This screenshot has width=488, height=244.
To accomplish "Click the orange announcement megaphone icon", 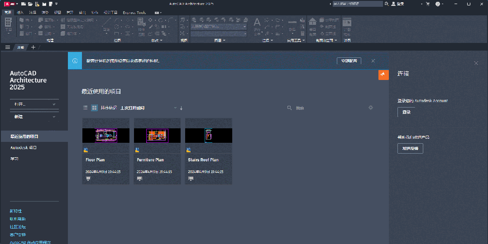I will coord(383,75).
